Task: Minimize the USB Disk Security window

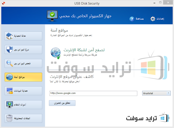Action: (154, 3)
